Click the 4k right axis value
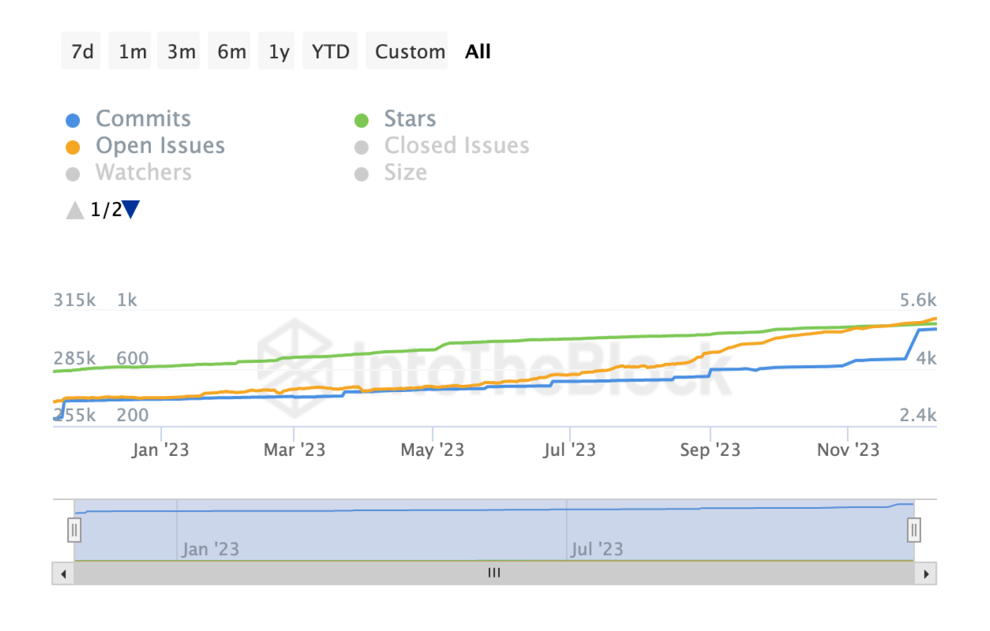The width and height of the screenshot is (990, 631). [926, 358]
